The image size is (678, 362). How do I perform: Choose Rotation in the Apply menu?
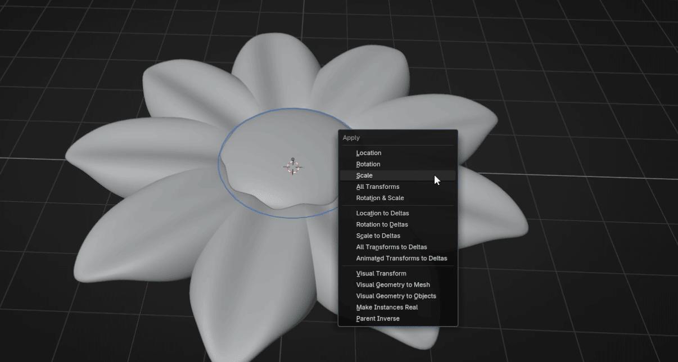coord(368,164)
